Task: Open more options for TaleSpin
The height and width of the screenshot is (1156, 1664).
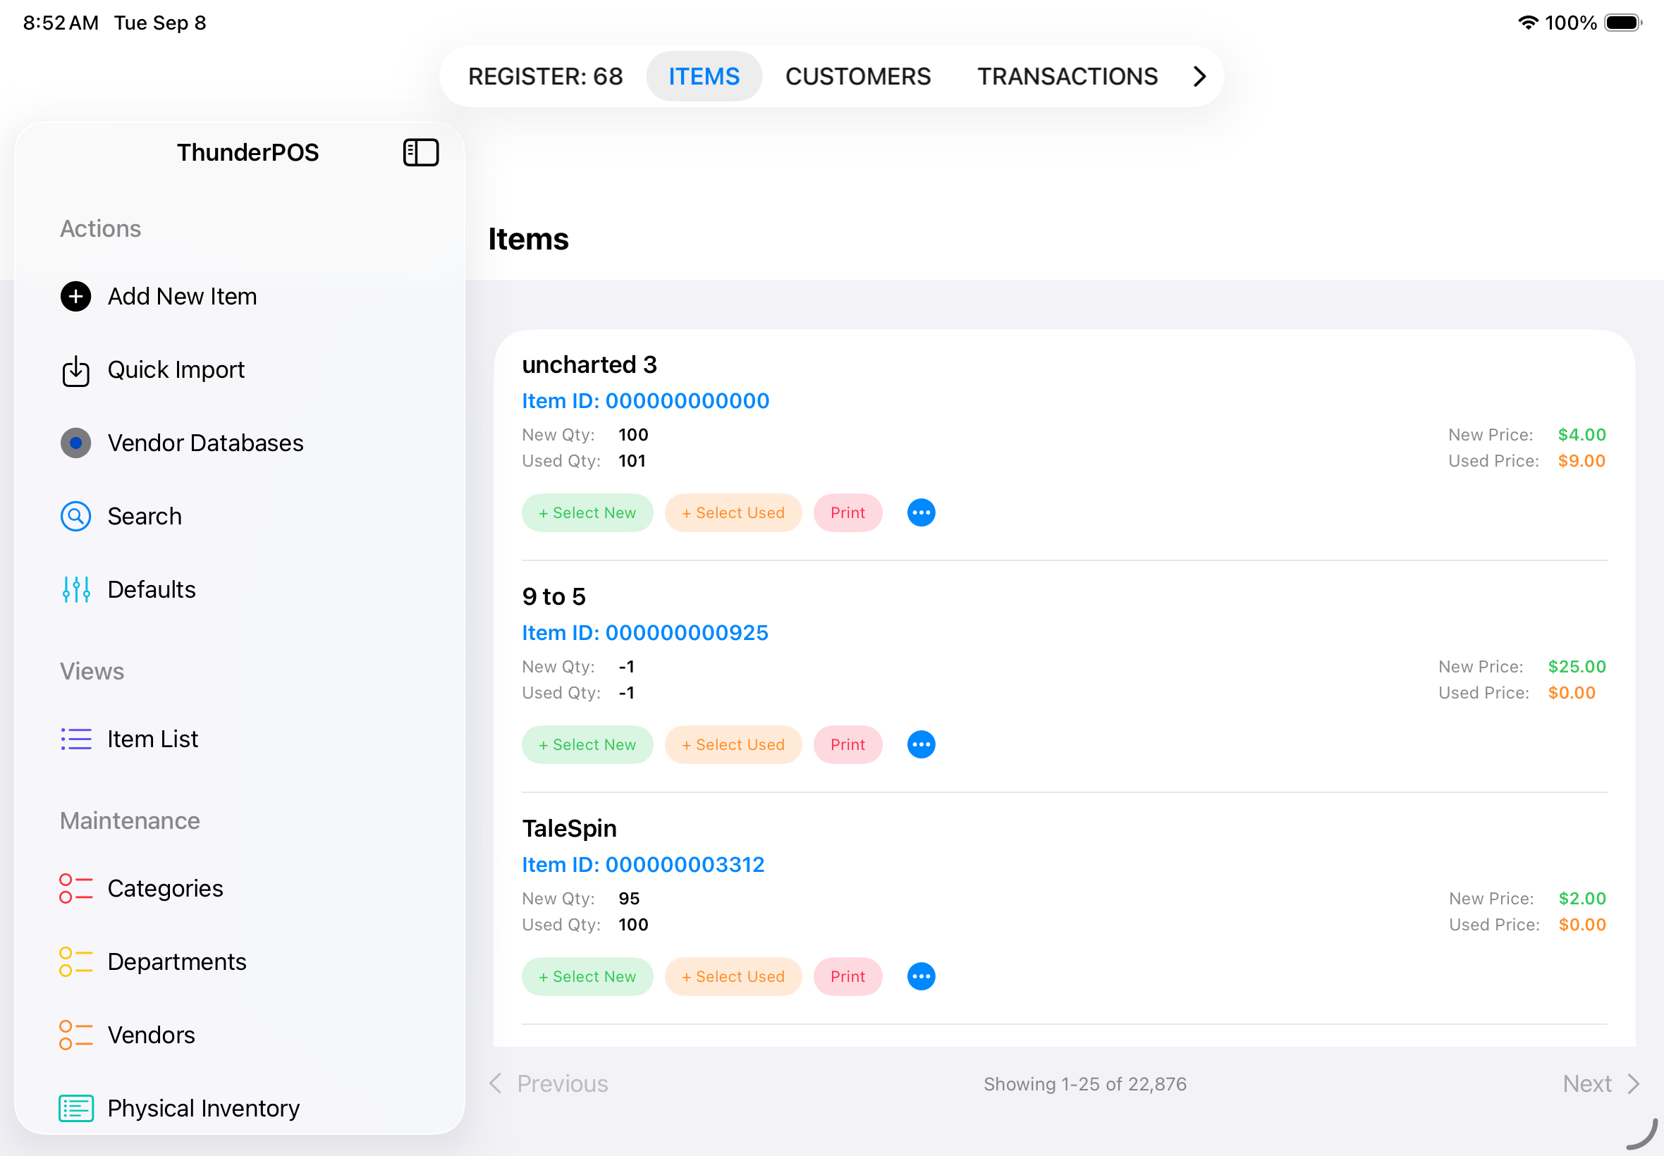Action: point(921,976)
